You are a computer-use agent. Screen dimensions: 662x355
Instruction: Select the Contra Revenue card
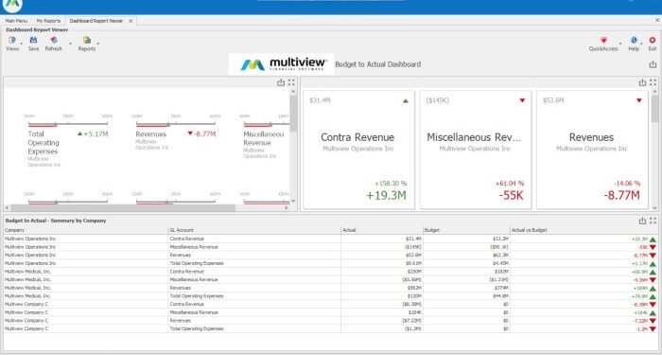[x=358, y=150]
